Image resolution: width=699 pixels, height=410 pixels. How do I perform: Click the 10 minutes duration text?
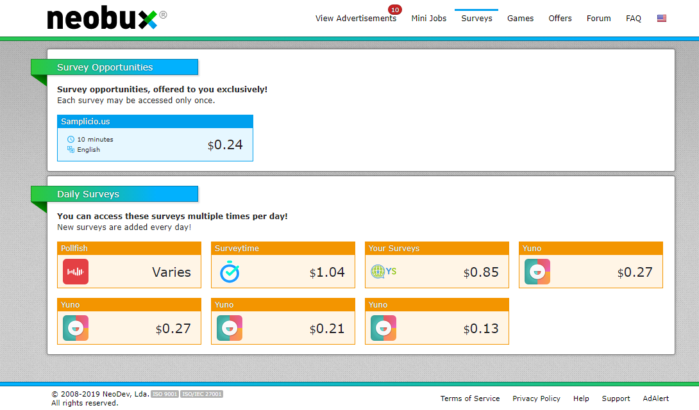tap(95, 140)
